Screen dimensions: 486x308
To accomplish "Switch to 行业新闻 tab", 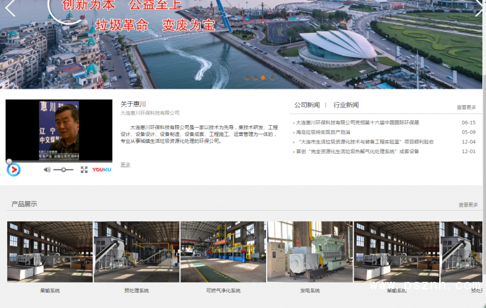I will 346,105.
